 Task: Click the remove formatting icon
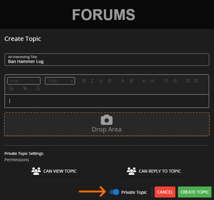coord(38,88)
